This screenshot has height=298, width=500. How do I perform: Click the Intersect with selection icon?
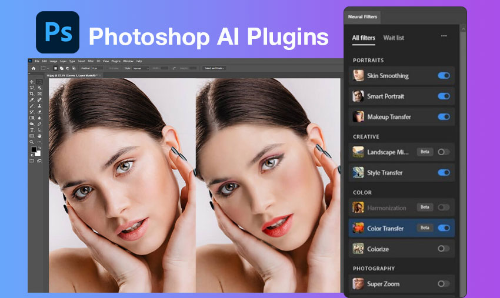[x=74, y=68]
